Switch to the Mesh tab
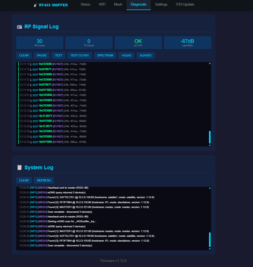Screen dimensions: 253x267 pos(118,5)
